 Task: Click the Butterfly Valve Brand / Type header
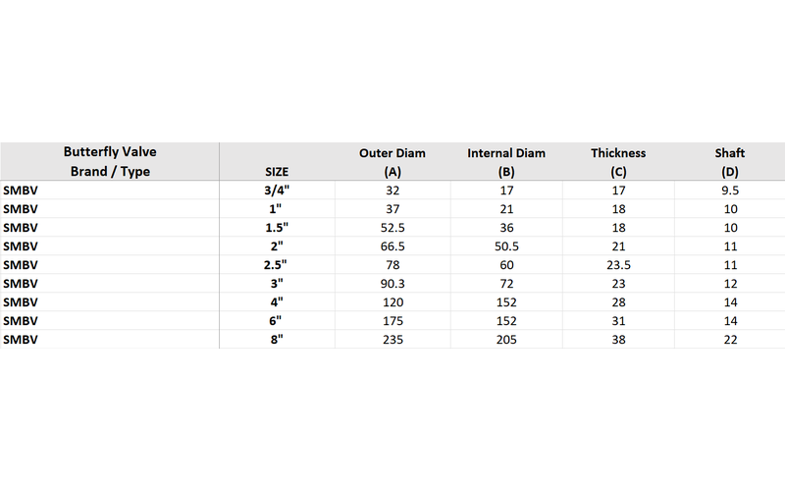110,161
